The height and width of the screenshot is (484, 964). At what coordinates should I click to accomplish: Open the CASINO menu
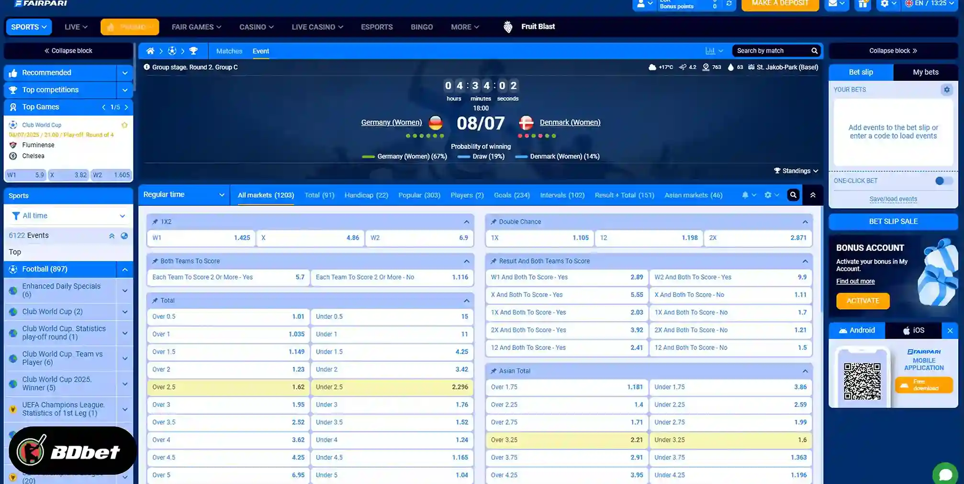(257, 27)
